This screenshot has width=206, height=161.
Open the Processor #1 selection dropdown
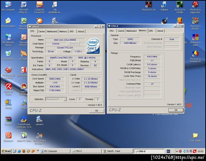point(56,99)
